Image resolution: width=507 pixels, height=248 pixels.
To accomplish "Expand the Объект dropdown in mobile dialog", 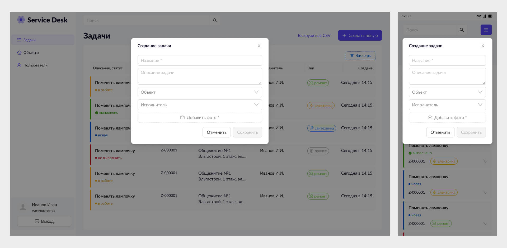I will tap(447, 92).
